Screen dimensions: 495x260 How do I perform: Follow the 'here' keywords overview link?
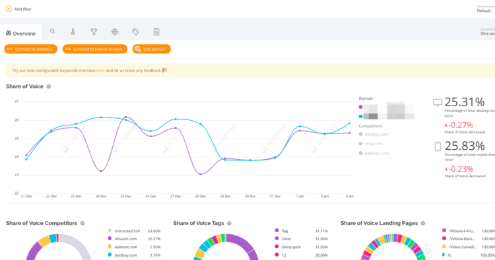(x=100, y=71)
